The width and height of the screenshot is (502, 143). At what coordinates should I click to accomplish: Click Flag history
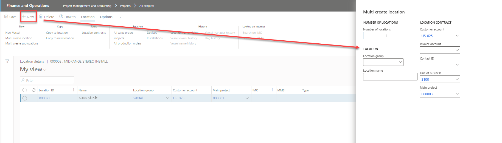coord(212,38)
